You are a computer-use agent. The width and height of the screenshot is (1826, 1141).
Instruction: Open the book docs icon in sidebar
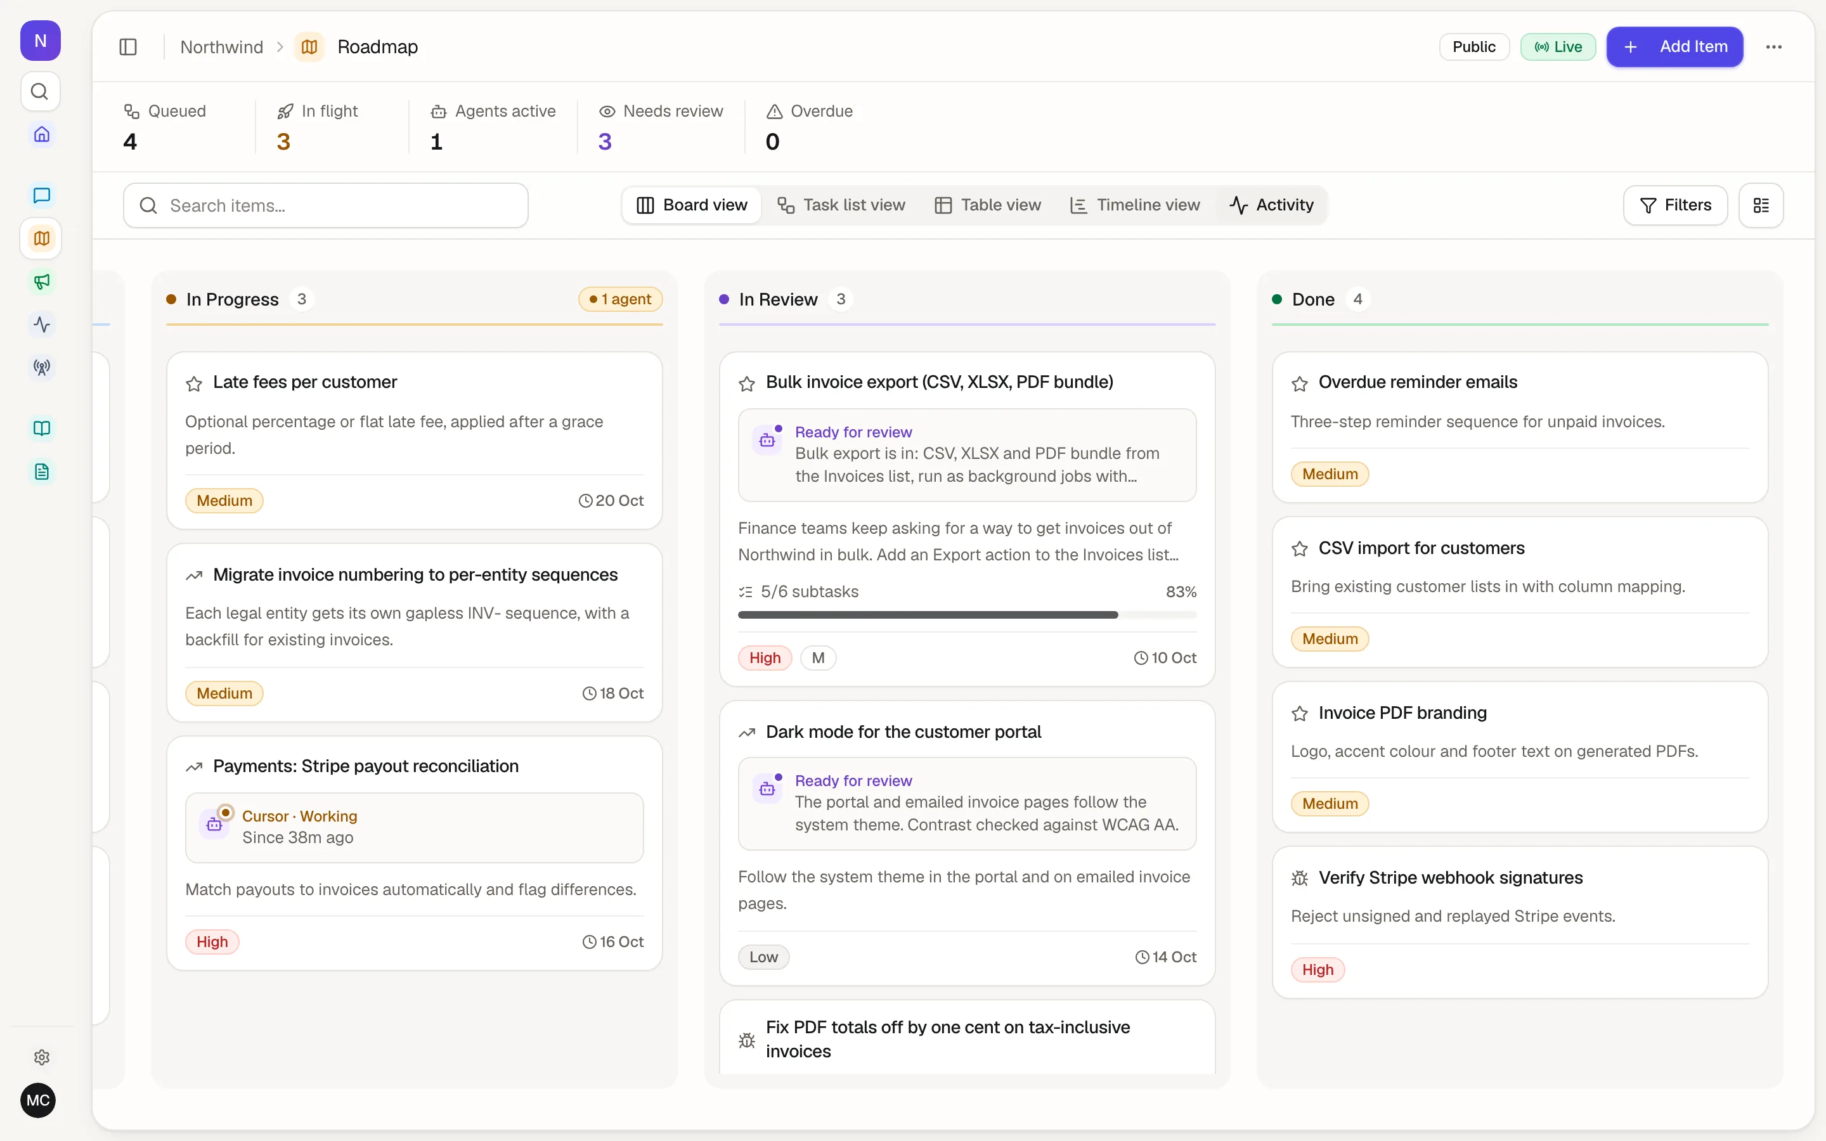41,429
